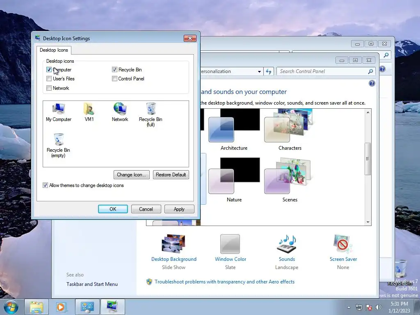Viewport: 420px width, 315px height.
Task: Confirm with the OK button
Action: pos(113,209)
